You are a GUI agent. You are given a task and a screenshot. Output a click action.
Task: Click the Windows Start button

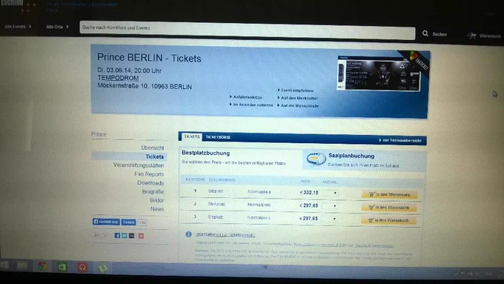(x=4, y=265)
